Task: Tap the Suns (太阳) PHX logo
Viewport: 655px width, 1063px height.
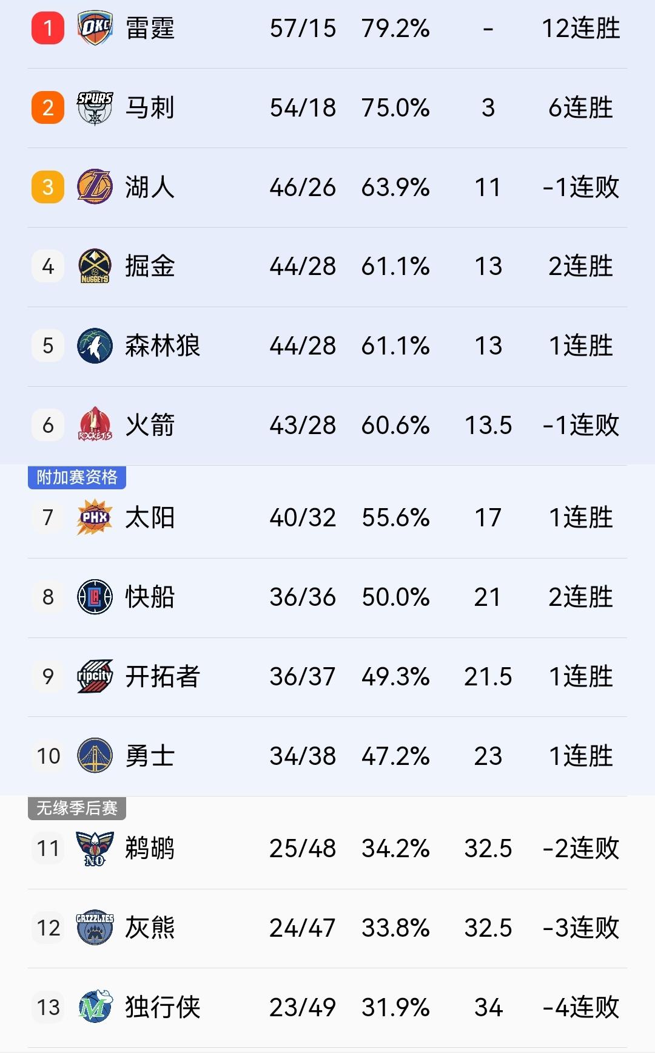Action: pyautogui.click(x=95, y=517)
